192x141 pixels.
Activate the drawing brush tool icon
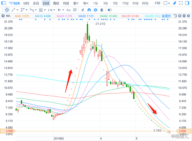point(175,3)
